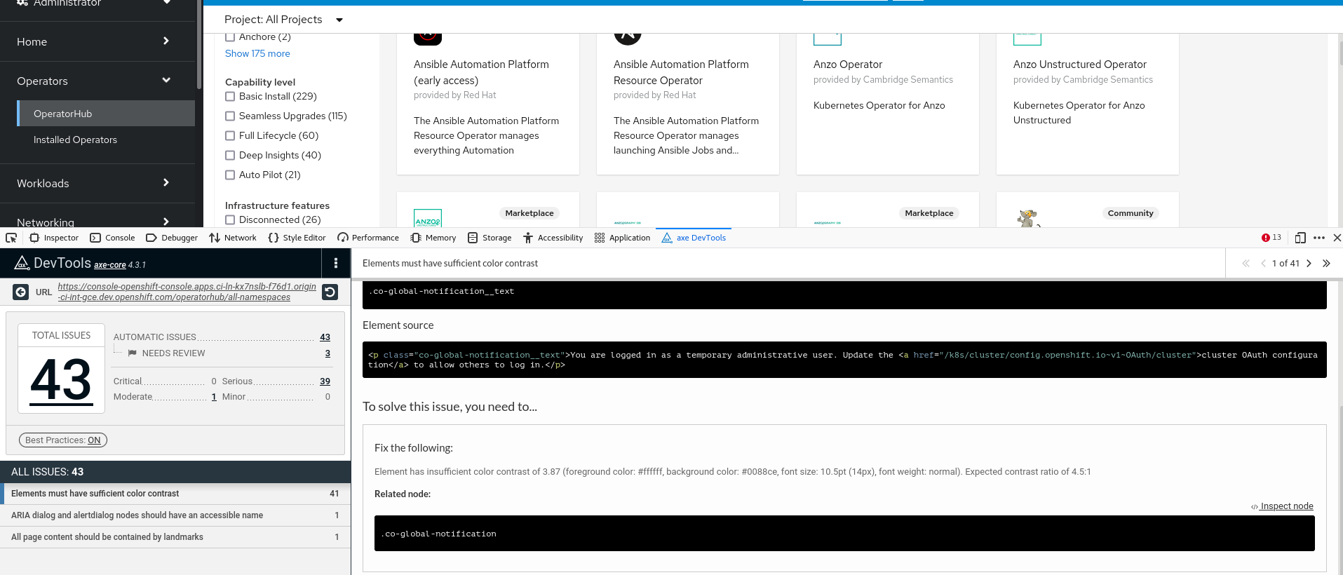The width and height of the screenshot is (1343, 575).
Task: Collapse the Operators navigation section
Action: click(97, 81)
